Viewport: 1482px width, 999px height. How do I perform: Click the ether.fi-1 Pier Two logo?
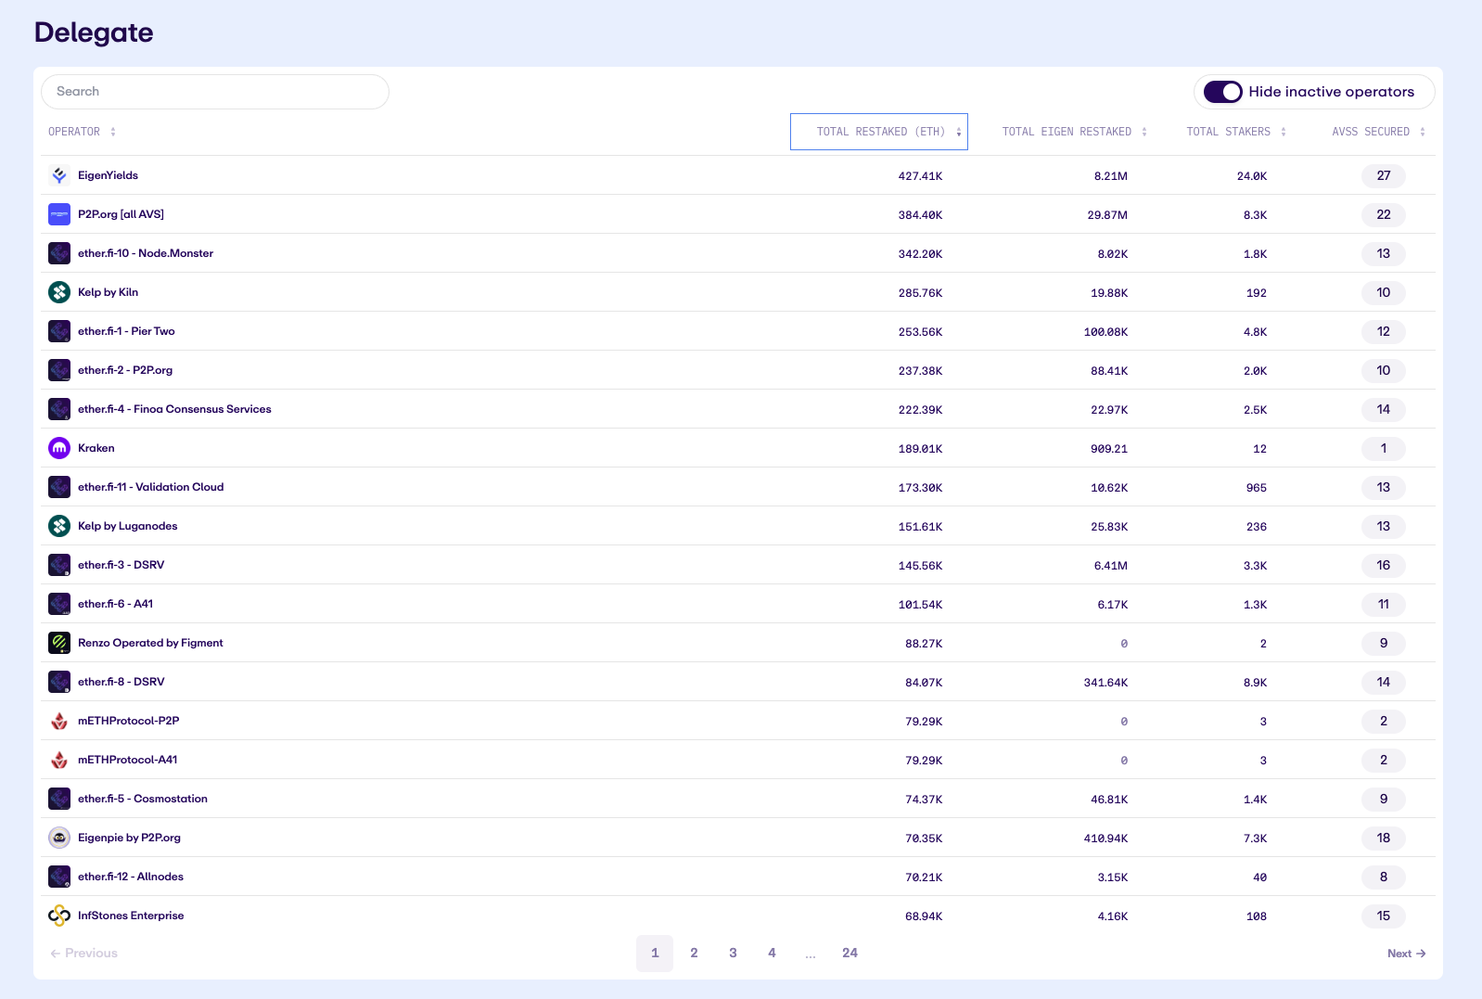coord(59,331)
